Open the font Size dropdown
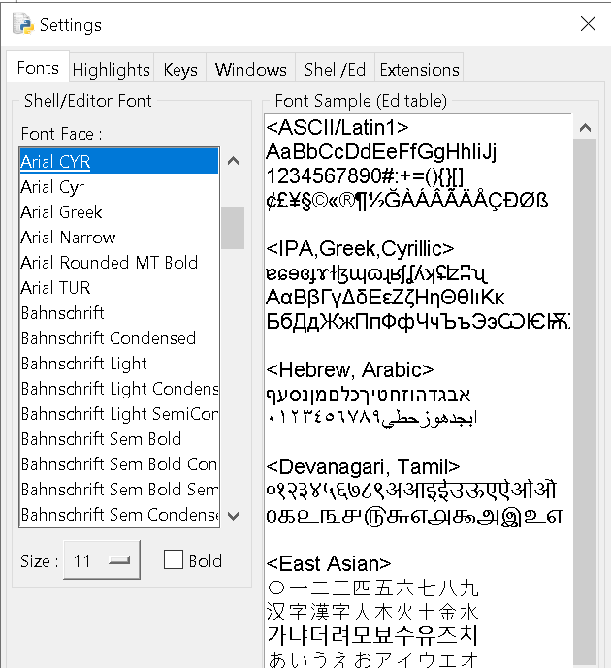This screenshot has height=668, width=611. tap(102, 560)
